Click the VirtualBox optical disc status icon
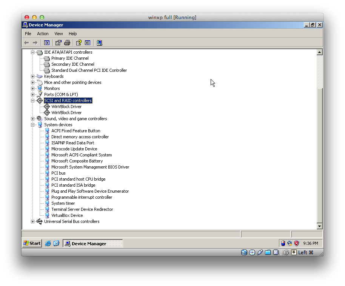This screenshot has width=345, height=286. [252, 252]
